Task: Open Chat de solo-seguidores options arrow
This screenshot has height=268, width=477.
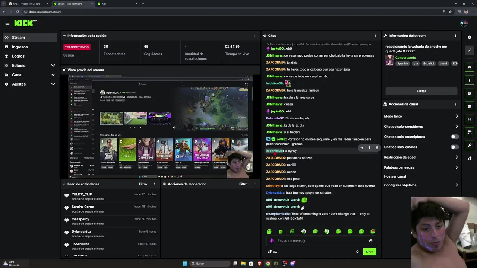Action: 457,127
